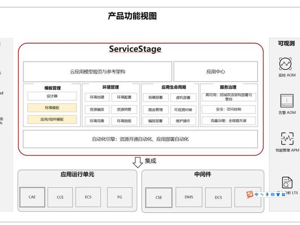Click the 应用中心 box
Viewport: 300px width, 225px height.
coord(216,72)
